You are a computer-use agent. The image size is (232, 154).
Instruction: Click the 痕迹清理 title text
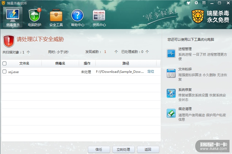[x=185, y=109]
